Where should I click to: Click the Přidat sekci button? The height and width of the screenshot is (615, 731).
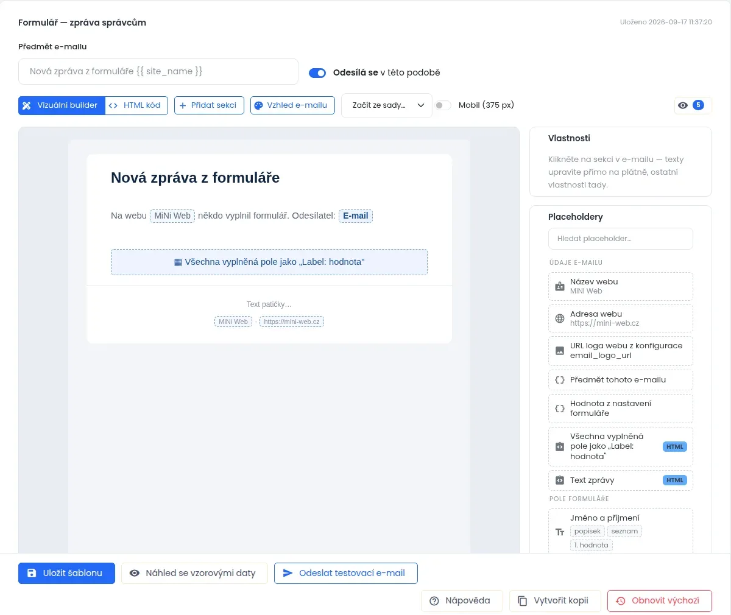pos(209,105)
